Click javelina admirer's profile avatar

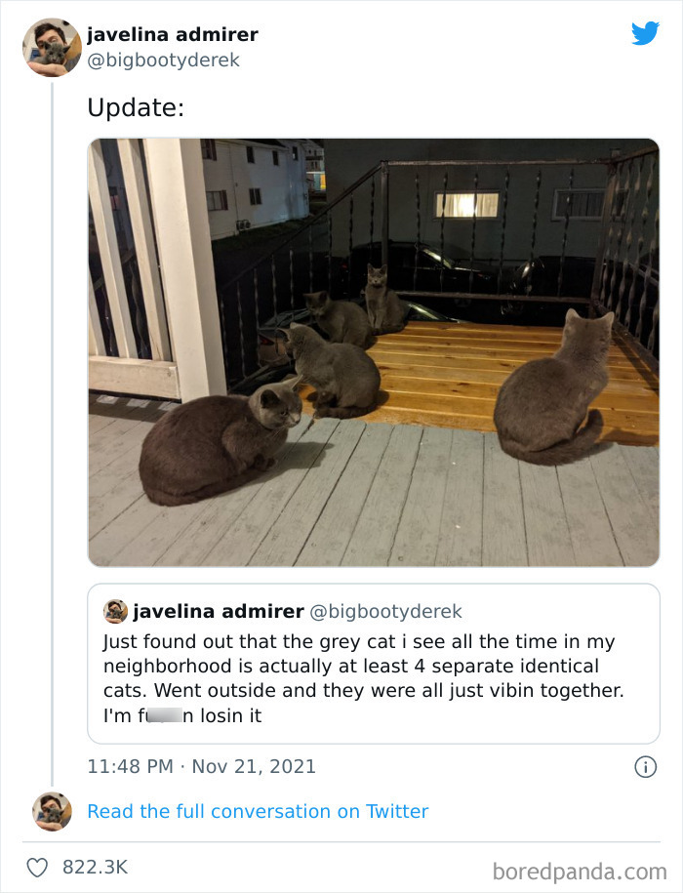point(51,47)
